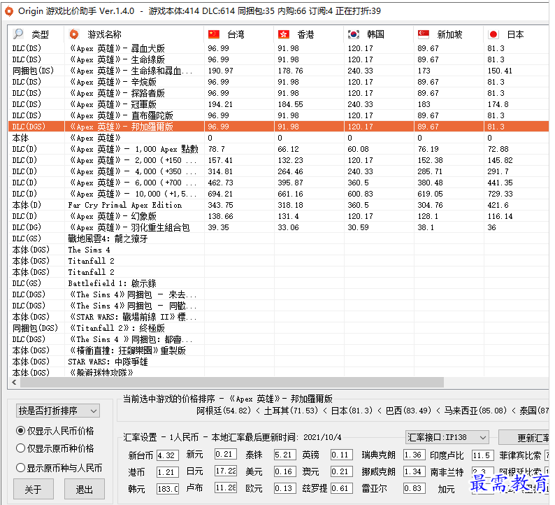Viewport: 555px width, 505px height.
Task: Click the horizontal scrollbar left arrow
Action: 14,382
